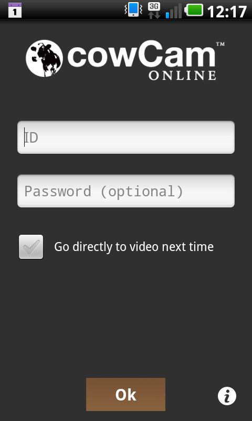Image resolution: width=252 pixels, height=421 pixels.
Task: Tap the TM trademark symbol
Action: [x=220, y=44]
